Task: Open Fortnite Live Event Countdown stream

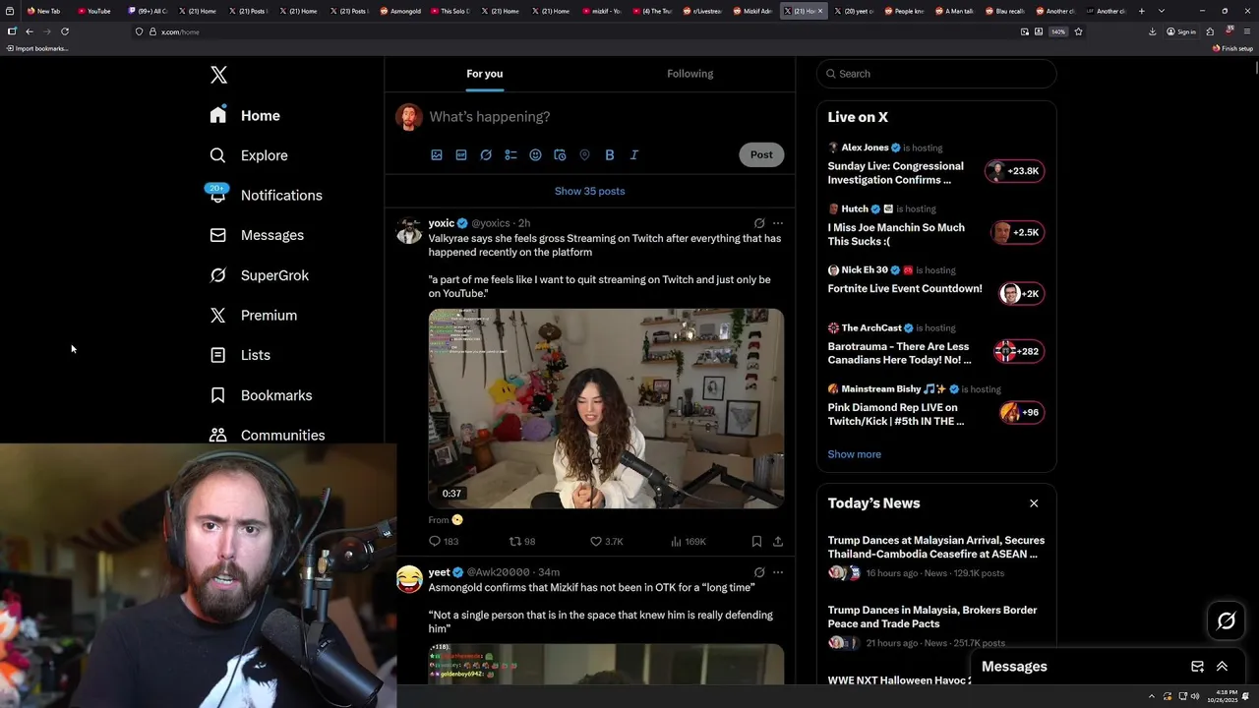Action: point(935,284)
